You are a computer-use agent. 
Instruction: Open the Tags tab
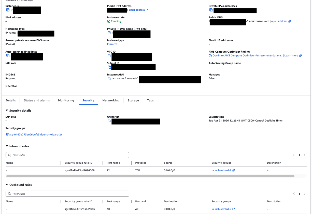(x=150, y=100)
